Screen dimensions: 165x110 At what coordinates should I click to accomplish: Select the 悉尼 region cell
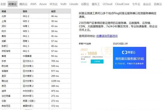[x=10, y=86]
